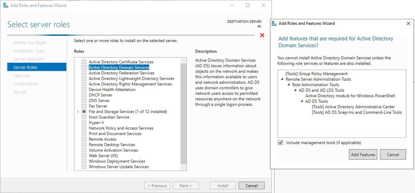Image resolution: width=415 pixels, height=193 pixels.
Task: Cancel the main wizard window
Action: click(251, 185)
